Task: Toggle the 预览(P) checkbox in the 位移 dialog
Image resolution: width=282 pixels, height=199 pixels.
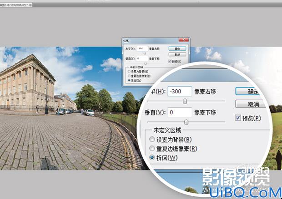Action: (x=170, y=61)
